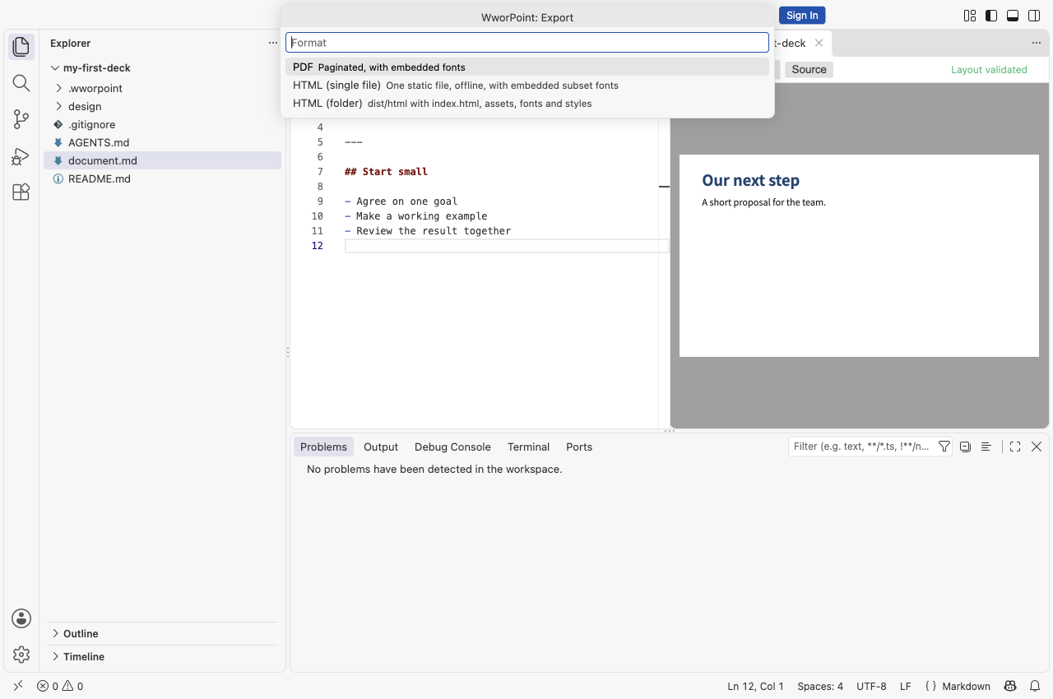Viewport: 1053px width, 699px height.
Task: Open the Search view icon
Action: pos(21,83)
